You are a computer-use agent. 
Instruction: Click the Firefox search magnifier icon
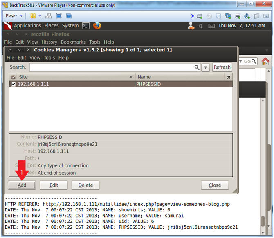[254, 61]
